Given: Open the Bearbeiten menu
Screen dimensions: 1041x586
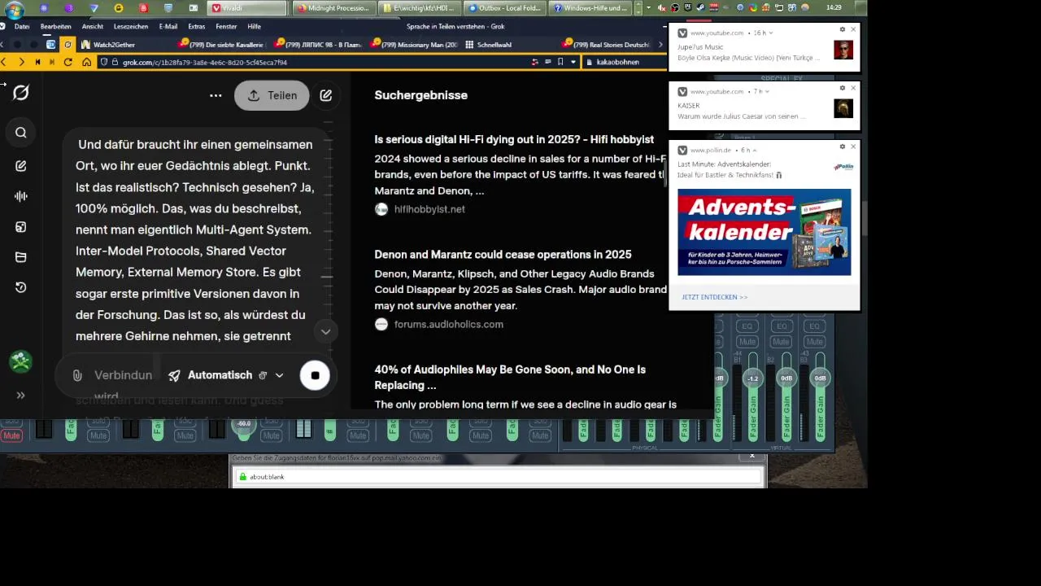Looking at the screenshot, I should (x=56, y=26).
